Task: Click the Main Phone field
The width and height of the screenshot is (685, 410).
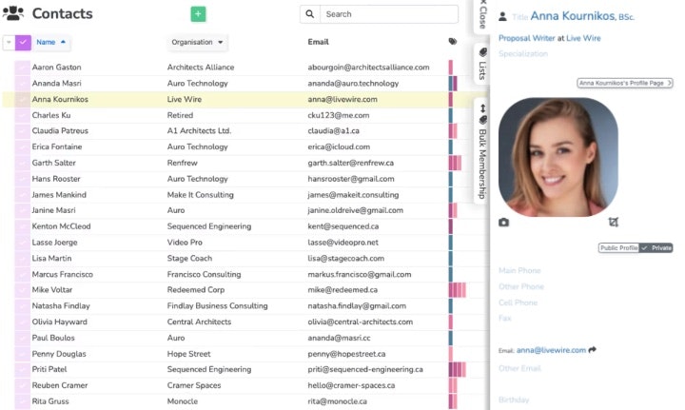Action: (x=519, y=271)
